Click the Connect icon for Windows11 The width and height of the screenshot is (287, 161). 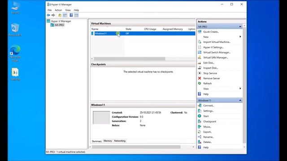[x=200, y=106]
